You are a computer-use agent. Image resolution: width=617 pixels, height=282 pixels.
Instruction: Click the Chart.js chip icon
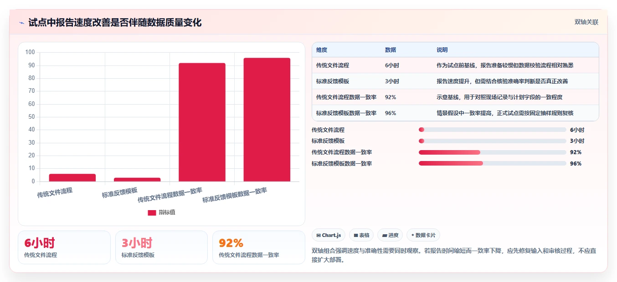319,235
